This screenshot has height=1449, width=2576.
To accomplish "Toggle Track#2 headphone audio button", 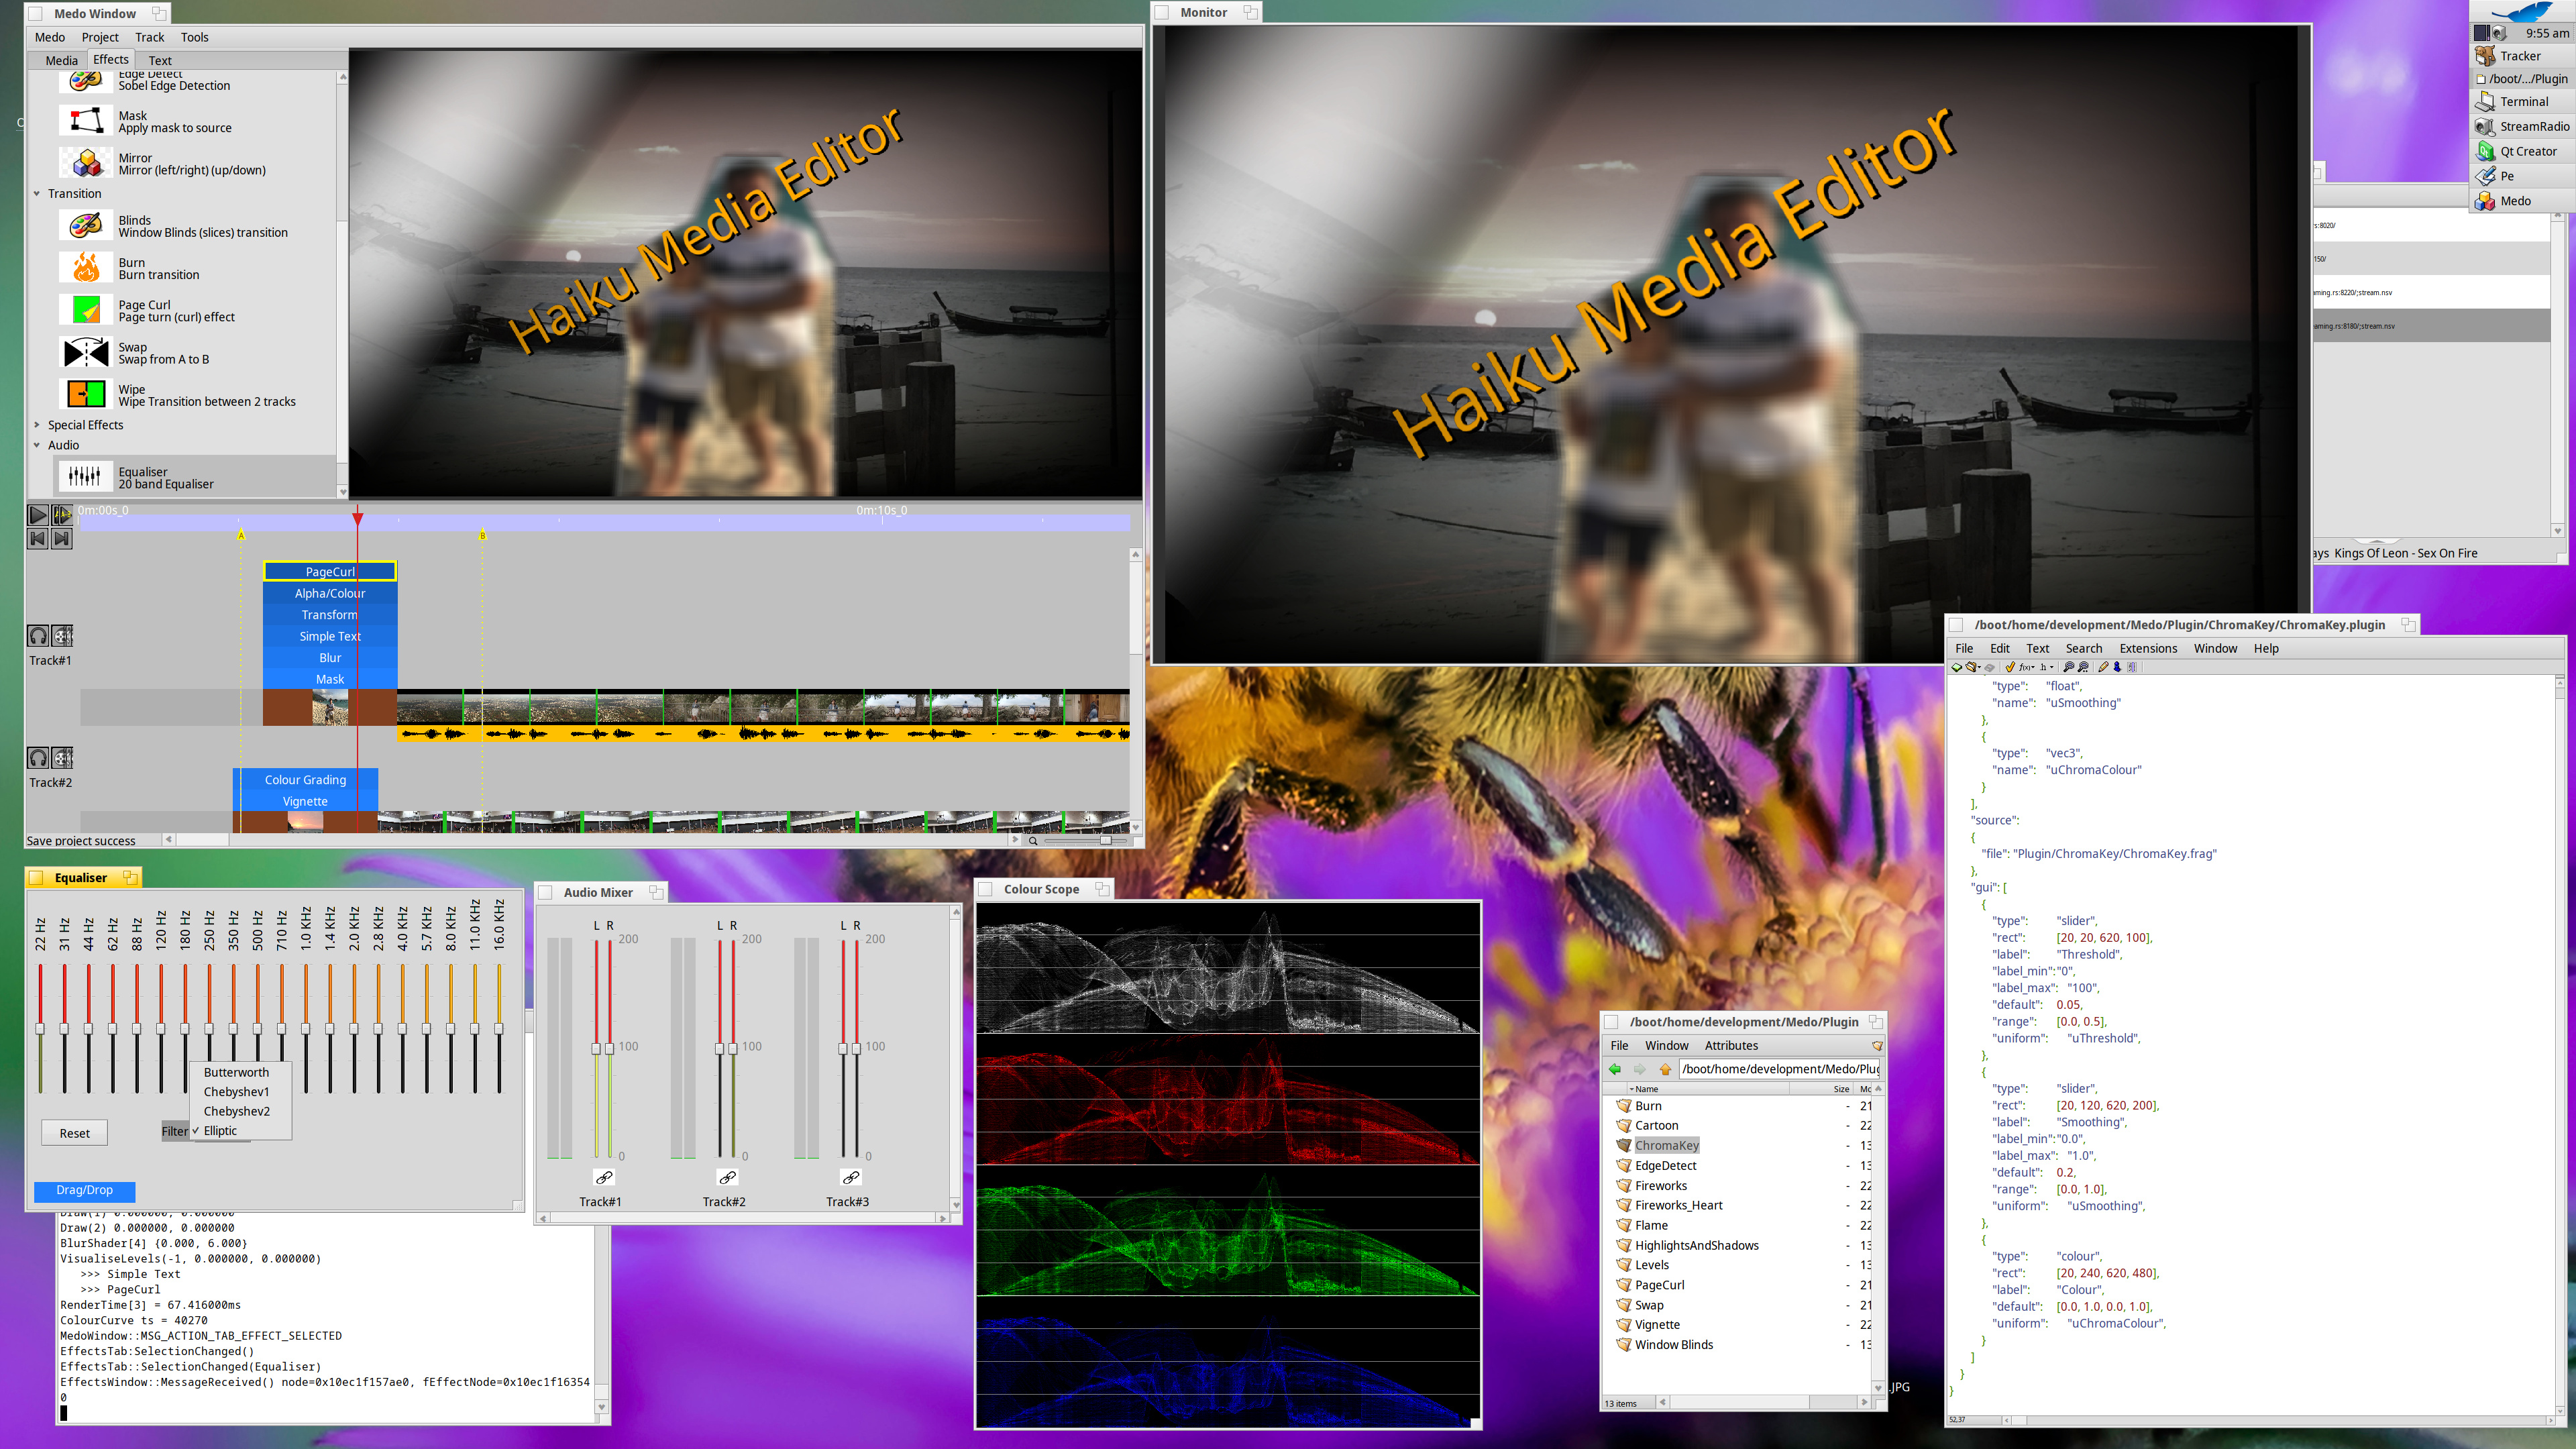I will pyautogui.click(x=38, y=758).
